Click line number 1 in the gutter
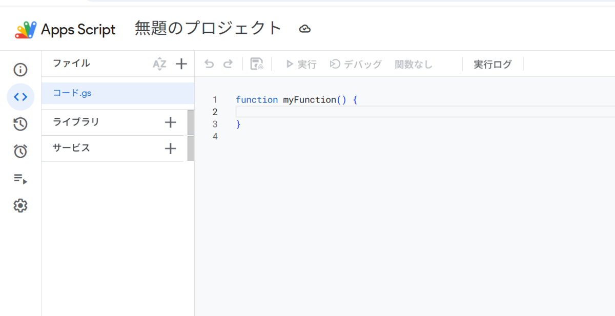Image resolution: width=615 pixels, height=316 pixels. [215, 99]
